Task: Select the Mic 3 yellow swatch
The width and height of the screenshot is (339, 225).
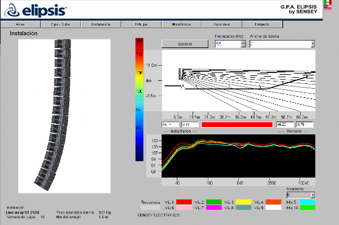Action: [244, 202]
